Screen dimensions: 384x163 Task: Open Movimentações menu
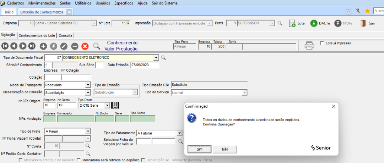(x=42, y=3)
